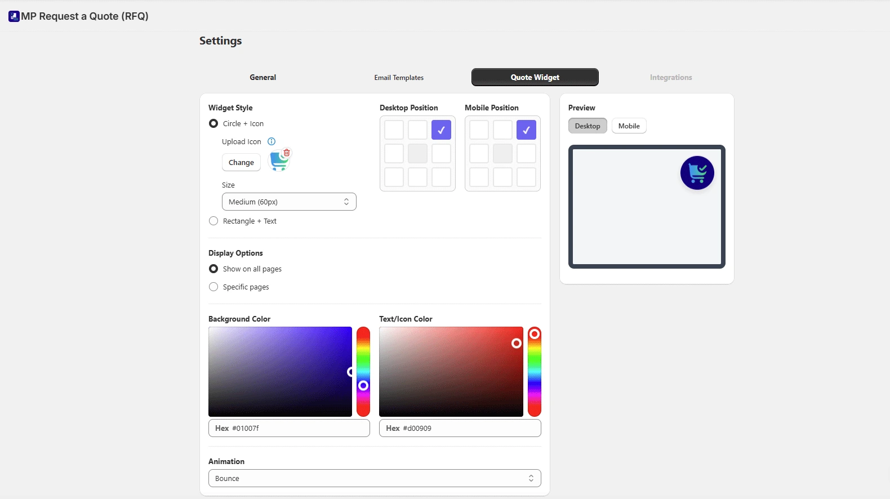Select bottom-center Mobile Position cell
Screen dimensions: 890x499
pyautogui.click(x=502, y=177)
